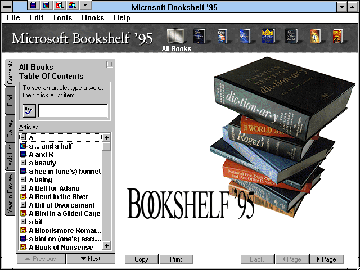Select the article 'A Book of Nonsense'
This screenshot has width=360, height=270.
point(61,247)
